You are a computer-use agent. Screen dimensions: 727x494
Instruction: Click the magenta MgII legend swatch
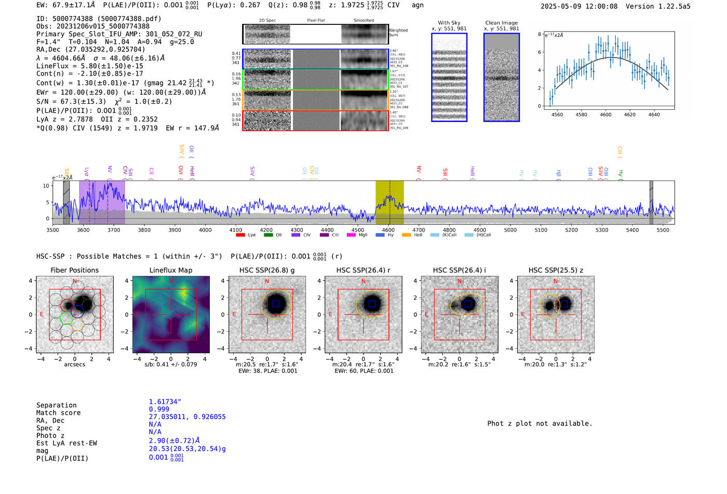click(352, 235)
